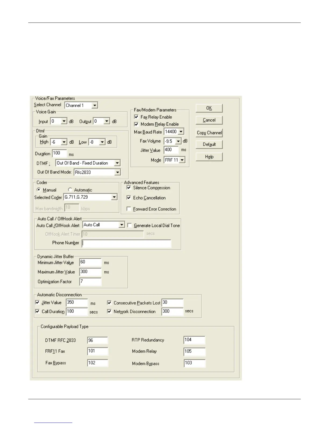Disable the Silence Compression checkbox

coord(129,188)
